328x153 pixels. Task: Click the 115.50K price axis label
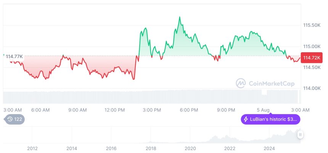pos(311,25)
